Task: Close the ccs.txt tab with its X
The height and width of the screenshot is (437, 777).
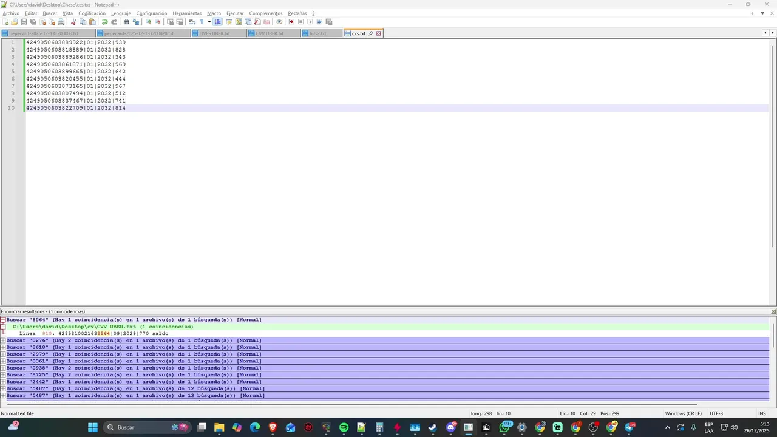Action: coord(378,33)
